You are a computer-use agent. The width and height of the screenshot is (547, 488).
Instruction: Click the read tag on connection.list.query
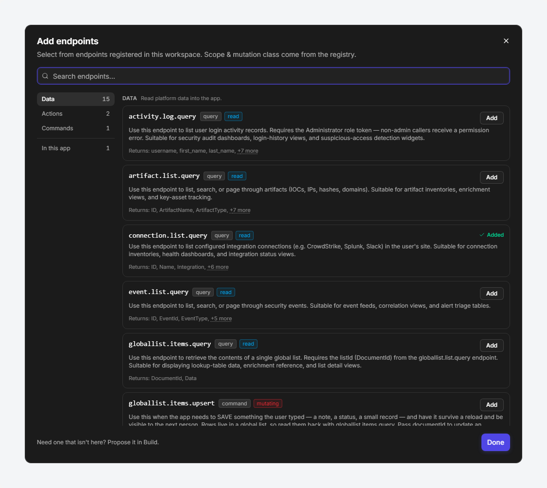[244, 236]
